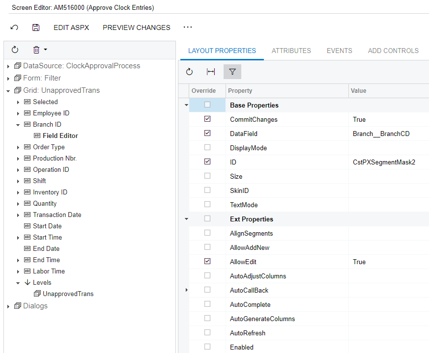The image size is (429, 353).
Task: Select the Inventory ID tree item
Action: [x=50, y=192]
